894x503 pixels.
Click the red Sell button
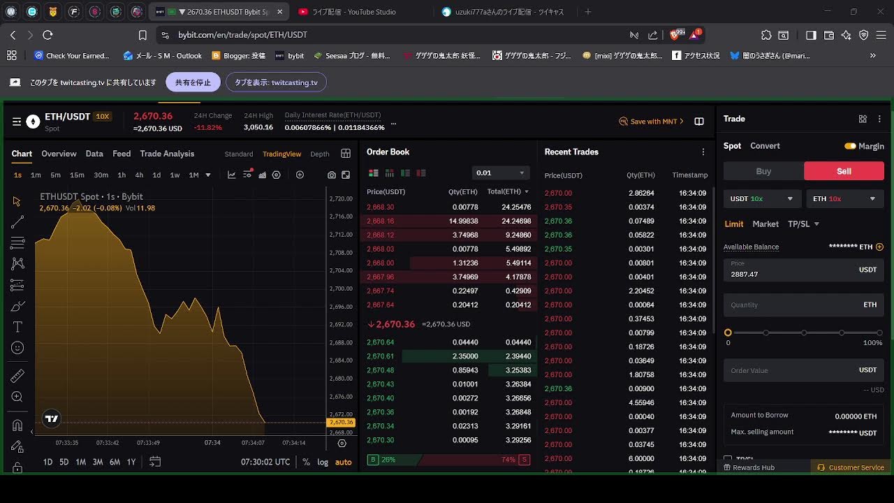point(843,170)
